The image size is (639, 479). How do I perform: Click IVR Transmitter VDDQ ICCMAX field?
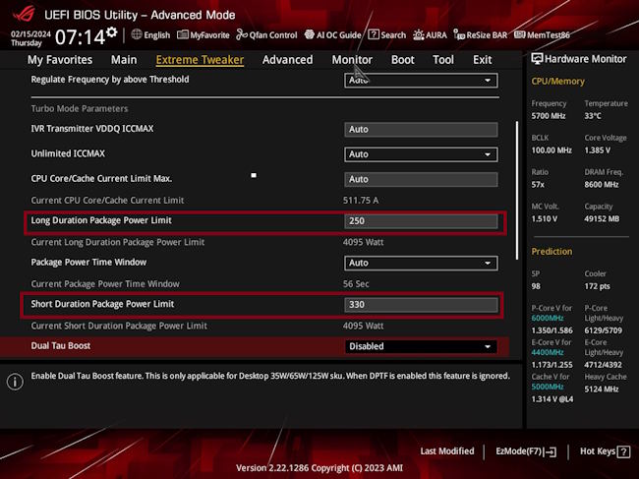421,130
